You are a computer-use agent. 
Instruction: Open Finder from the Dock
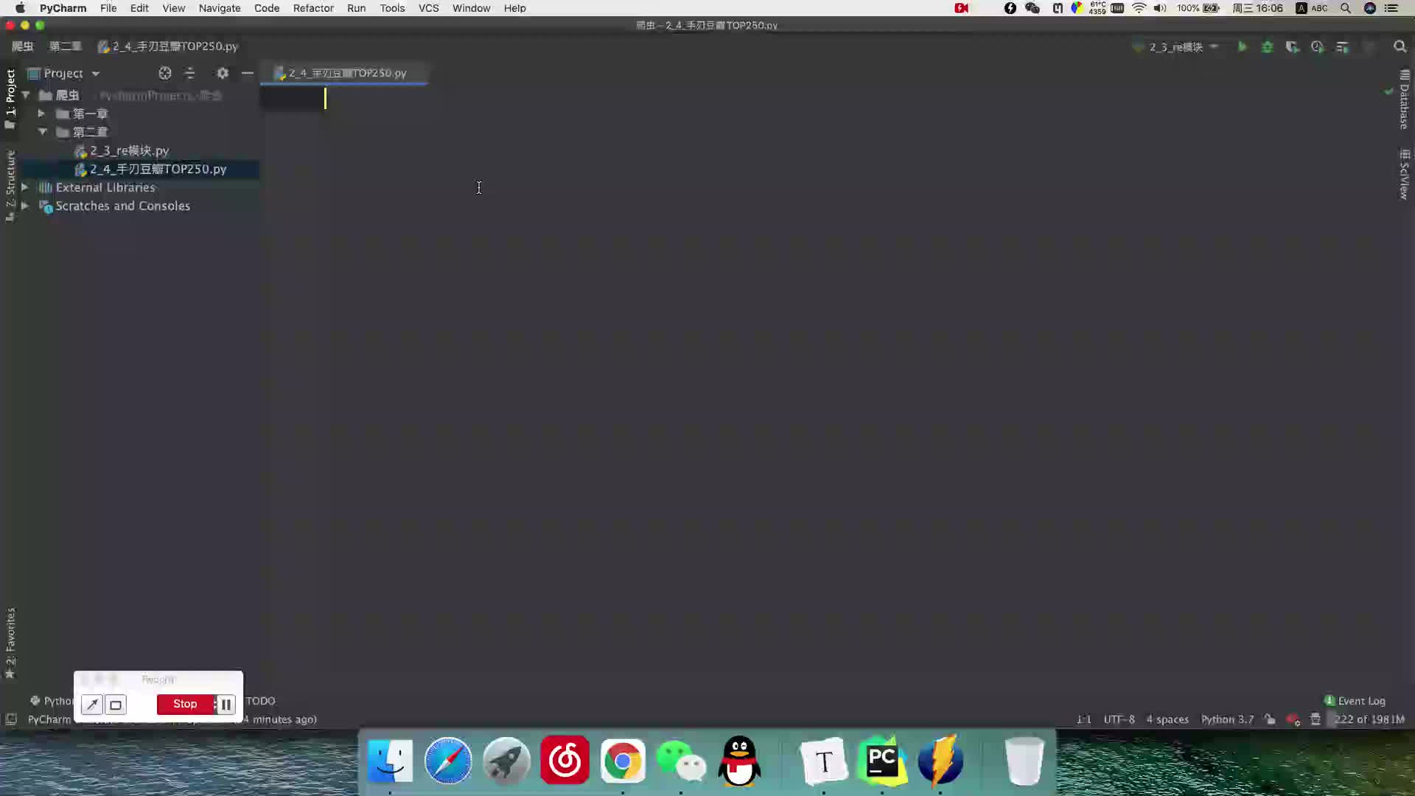[390, 761]
